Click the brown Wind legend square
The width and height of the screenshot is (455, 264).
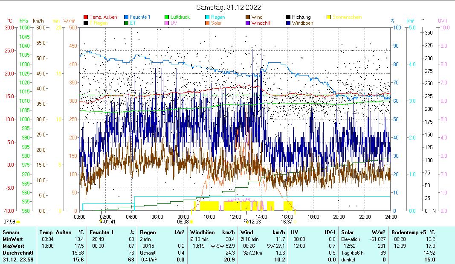(x=248, y=17)
